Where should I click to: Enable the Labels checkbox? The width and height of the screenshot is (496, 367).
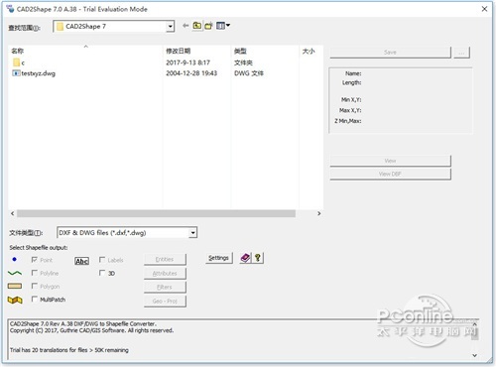tap(102, 260)
